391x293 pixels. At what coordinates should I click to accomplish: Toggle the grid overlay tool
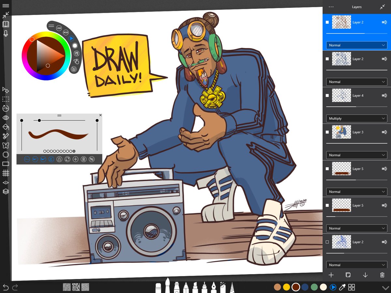[x=6, y=173]
